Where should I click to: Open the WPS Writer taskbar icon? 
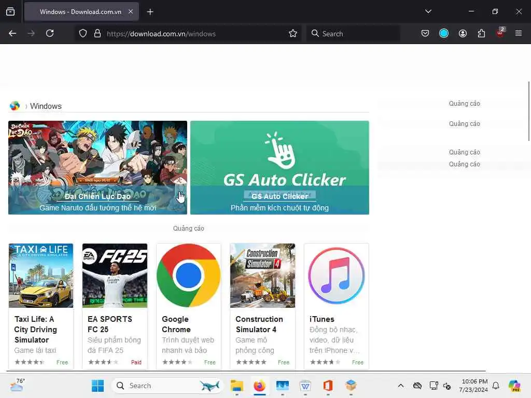pos(305,386)
